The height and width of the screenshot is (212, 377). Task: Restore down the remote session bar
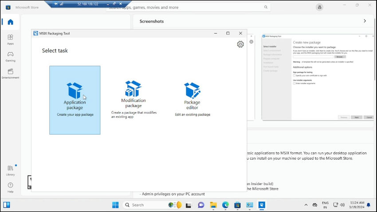point(114,4)
